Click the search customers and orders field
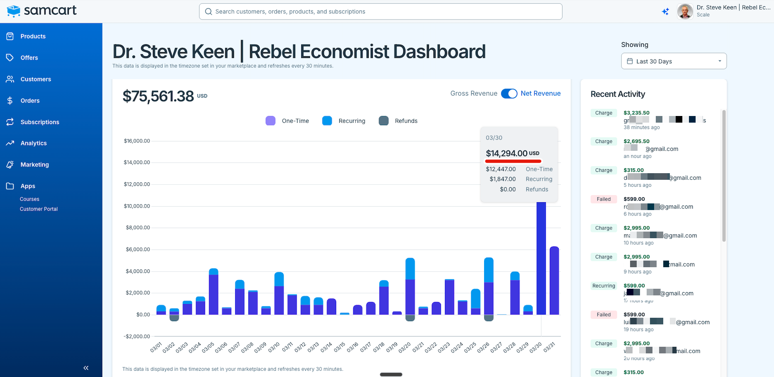 click(x=381, y=12)
